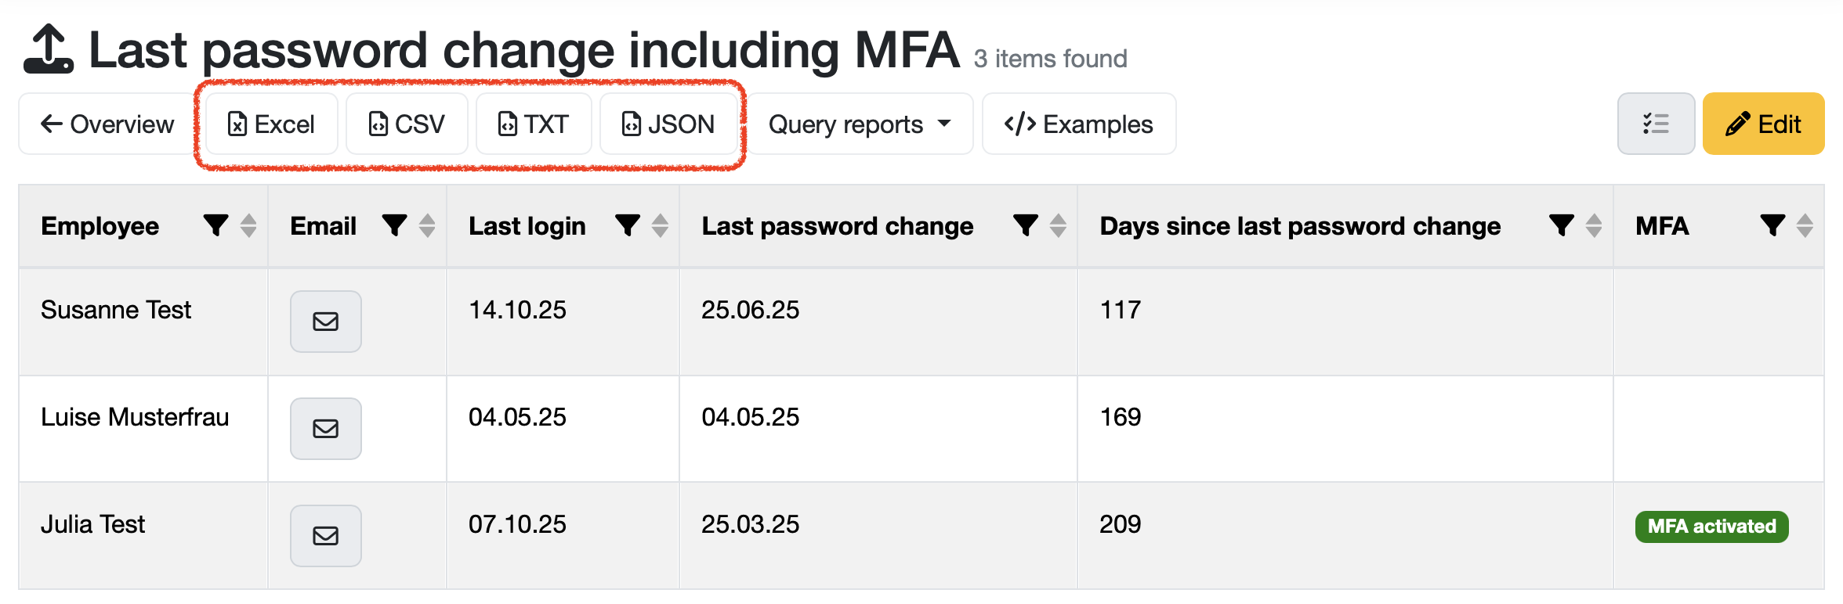The height and width of the screenshot is (604, 1843).
Task: Filter the Employee column
Action: tap(215, 225)
